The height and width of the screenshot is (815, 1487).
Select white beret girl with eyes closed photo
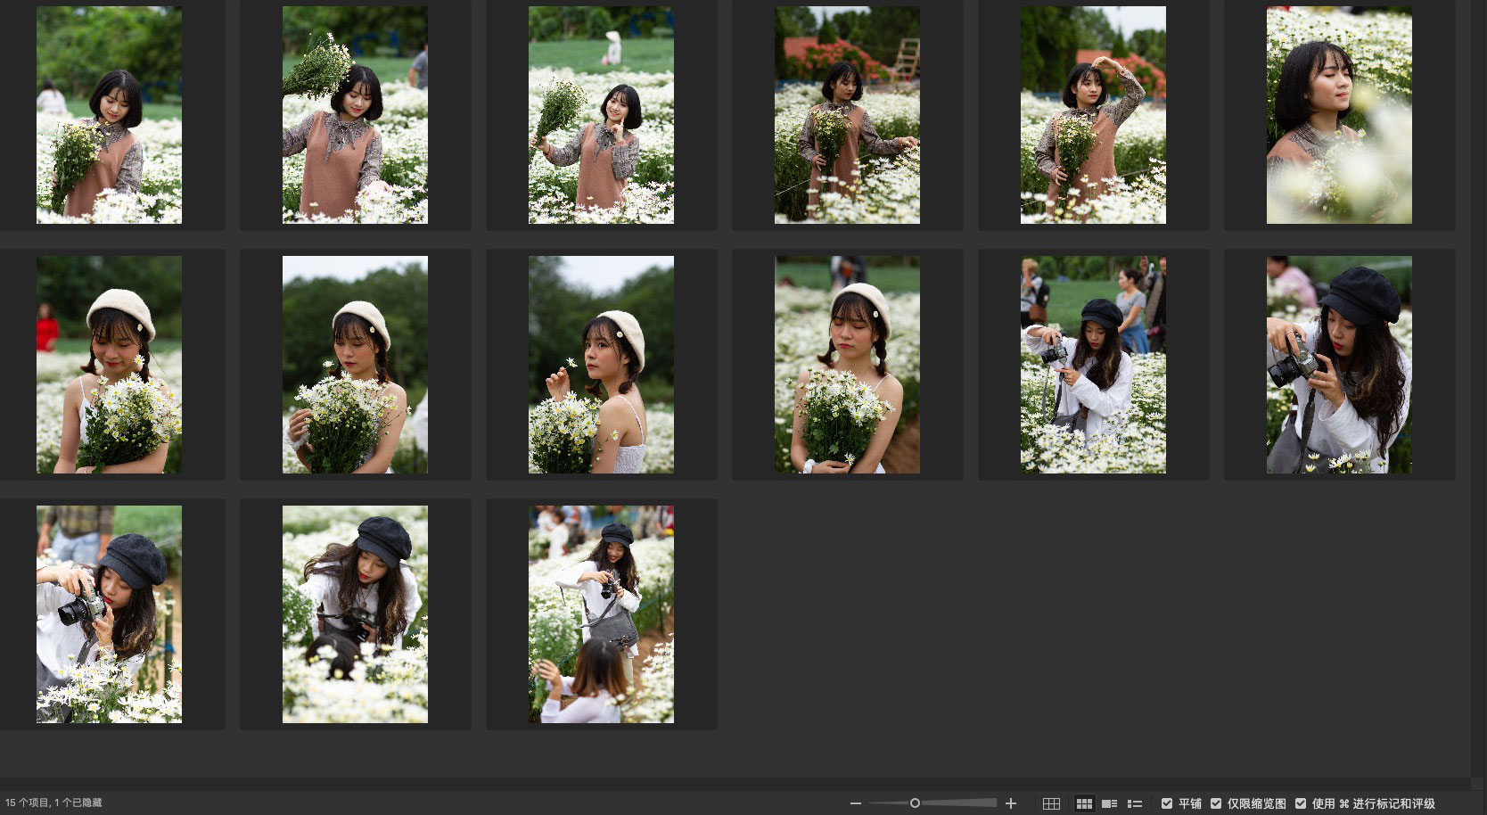tap(847, 365)
